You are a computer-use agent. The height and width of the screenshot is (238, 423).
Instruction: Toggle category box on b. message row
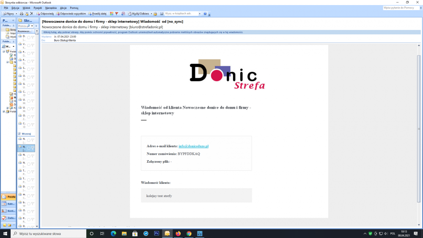click(x=29, y=203)
